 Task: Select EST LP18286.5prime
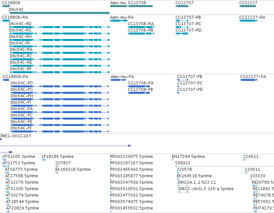(x=44, y=160)
